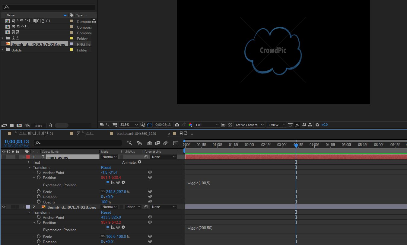Screen dimensions: 407x245
Task: Expand Text group of mars going
Action: tap(29, 162)
